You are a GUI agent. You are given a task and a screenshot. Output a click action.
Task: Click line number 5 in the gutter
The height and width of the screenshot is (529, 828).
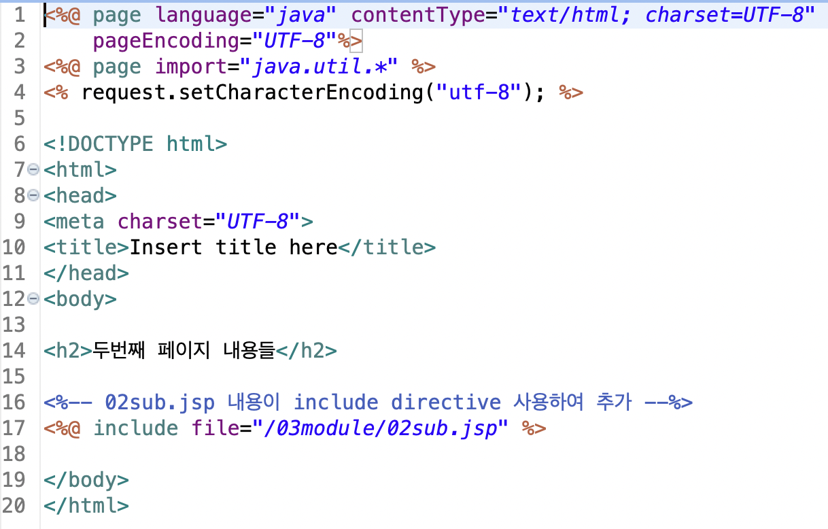pyautogui.click(x=19, y=118)
